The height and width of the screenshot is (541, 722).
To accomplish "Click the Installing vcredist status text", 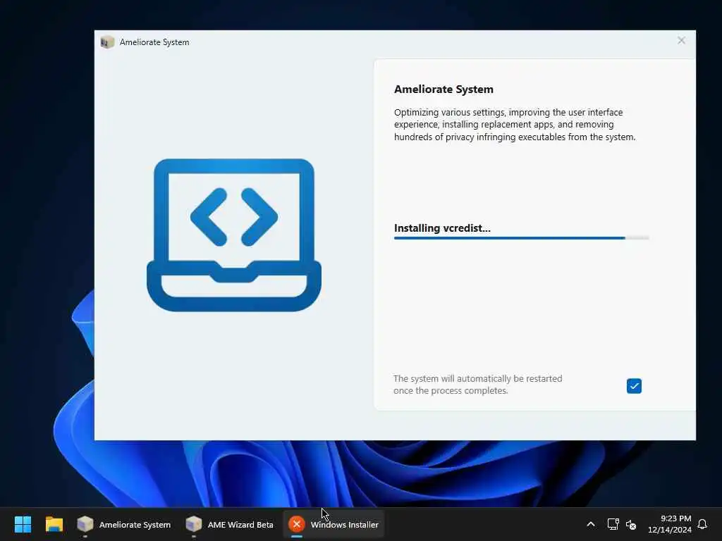I will pyautogui.click(x=442, y=228).
